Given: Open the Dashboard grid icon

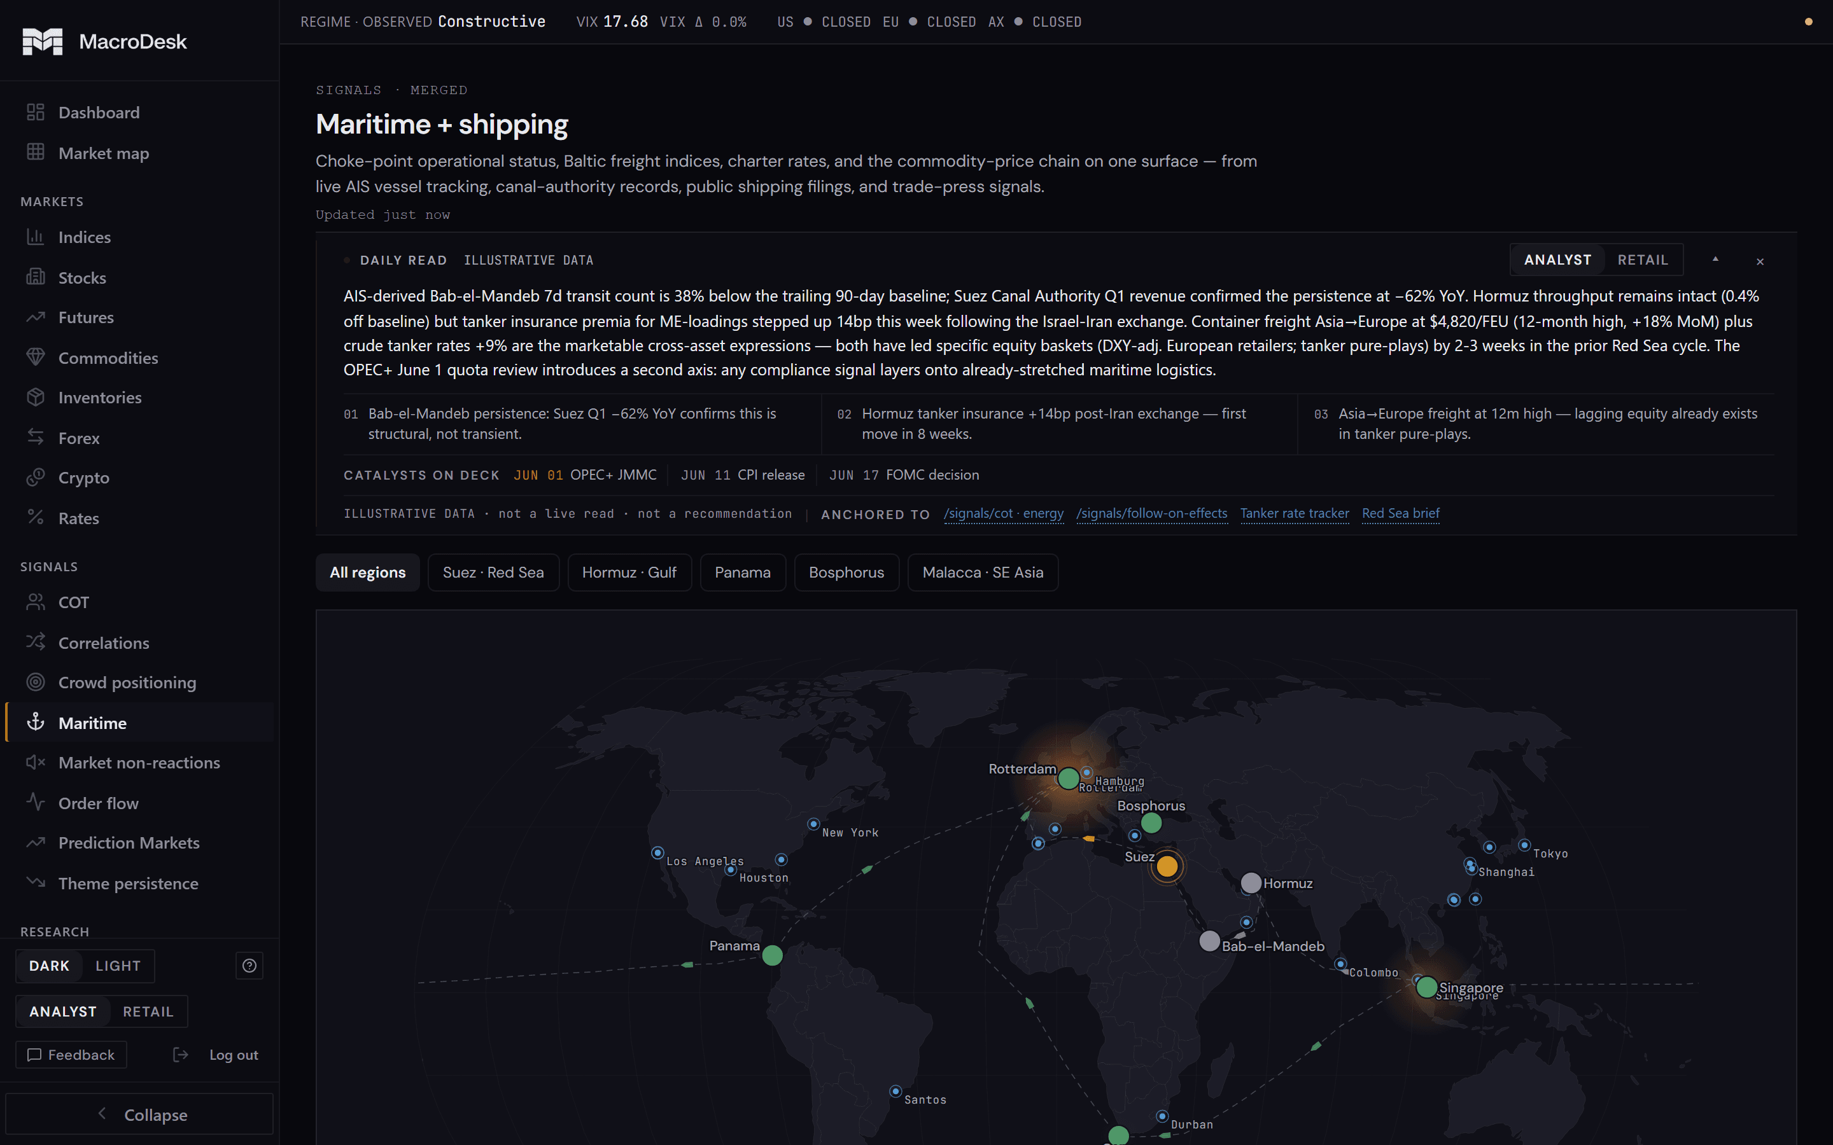Looking at the screenshot, I should (x=36, y=112).
